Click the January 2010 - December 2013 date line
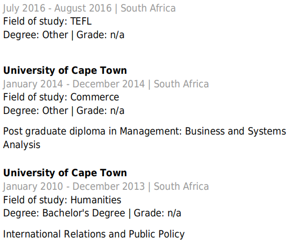The width and height of the screenshot is (289, 242). pos(106,186)
